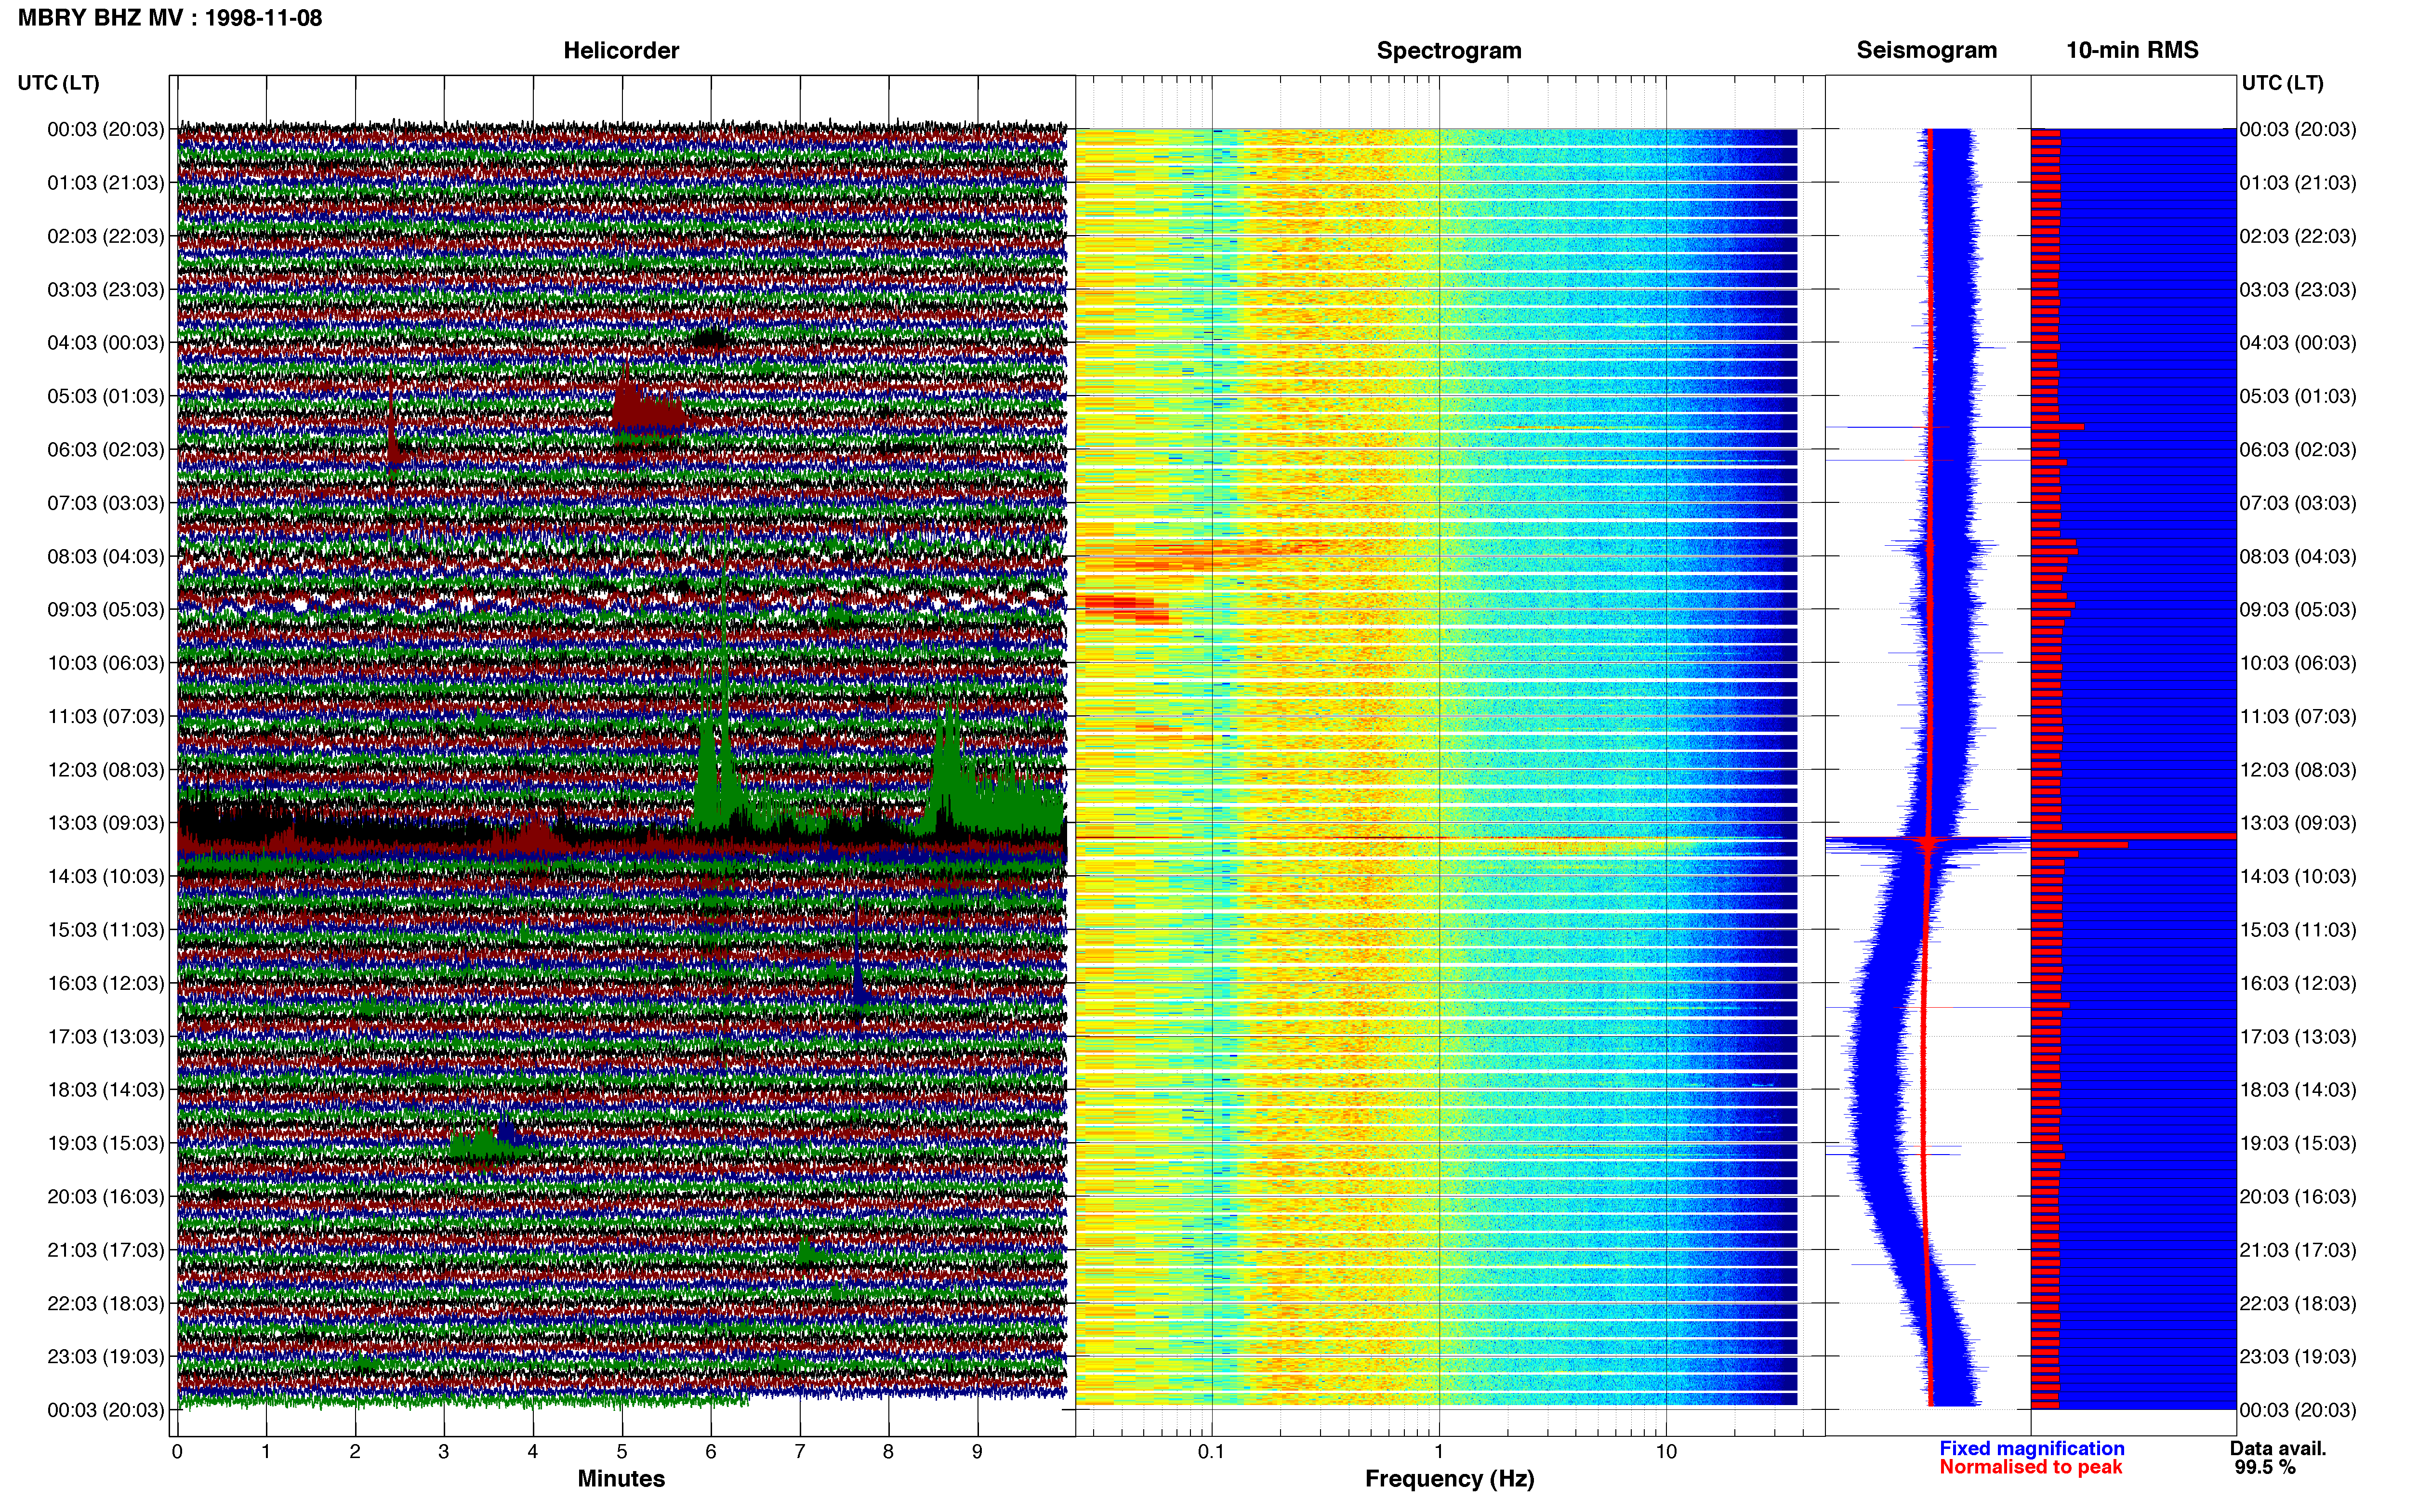Click RMS-side time label '23:03 (19:03)'
Screen dimensions: 2418x1512
click(2298, 1356)
